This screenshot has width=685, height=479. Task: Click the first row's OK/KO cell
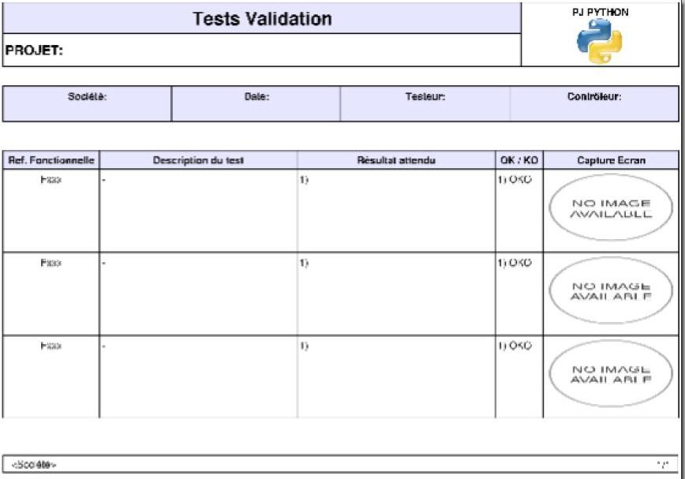click(519, 210)
